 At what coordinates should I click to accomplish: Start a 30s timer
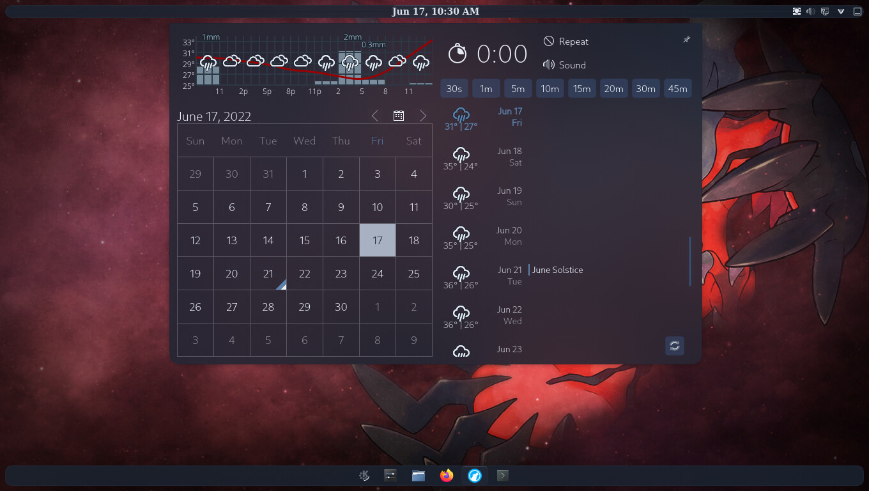tap(454, 88)
